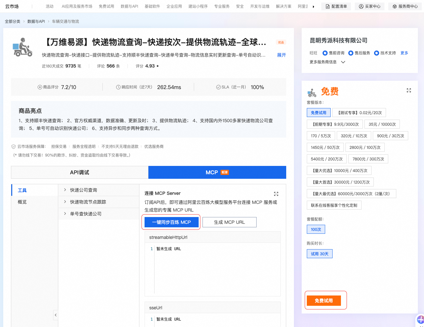Click the 全部分类 breadcrumb link
This screenshot has width=424, height=327.
tap(13, 22)
